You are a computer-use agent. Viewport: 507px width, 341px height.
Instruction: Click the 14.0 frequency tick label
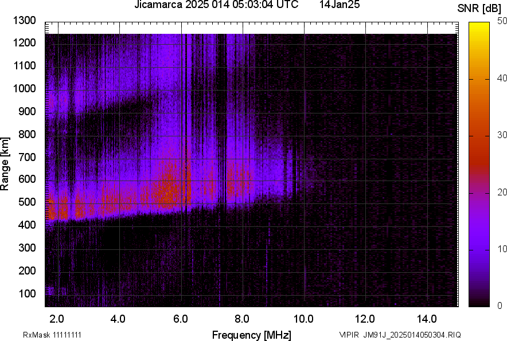(427, 319)
